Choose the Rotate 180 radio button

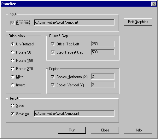tap(13, 61)
